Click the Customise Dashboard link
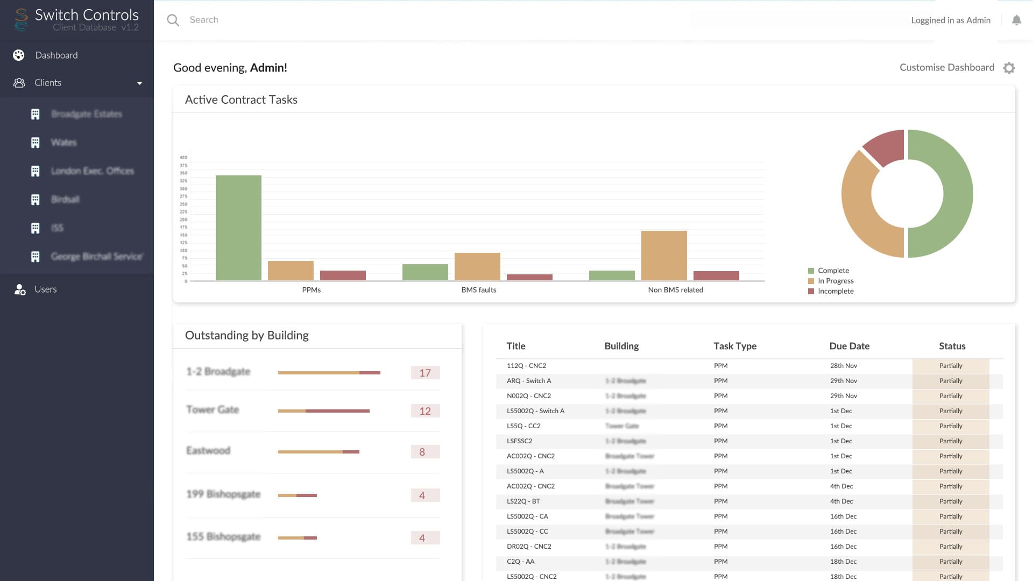 click(946, 67)
